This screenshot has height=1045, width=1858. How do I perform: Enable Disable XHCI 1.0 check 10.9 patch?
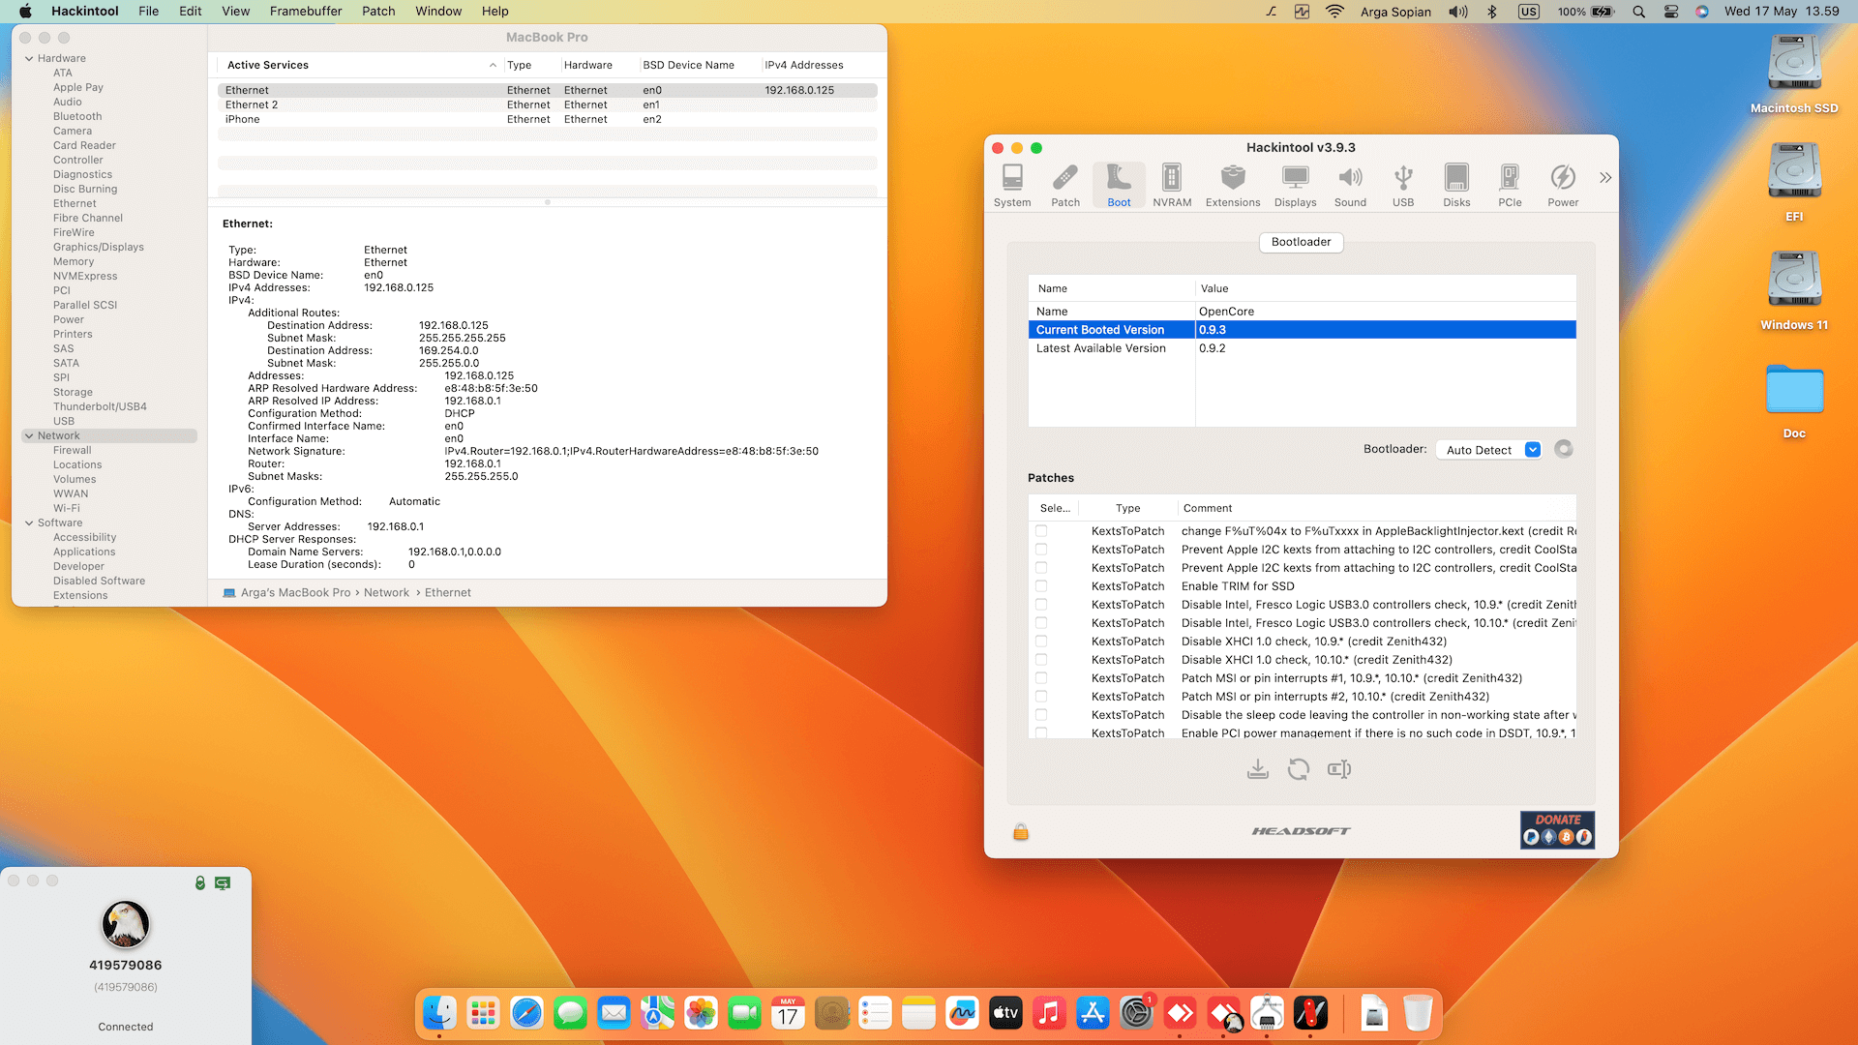tap(1041, 642)
